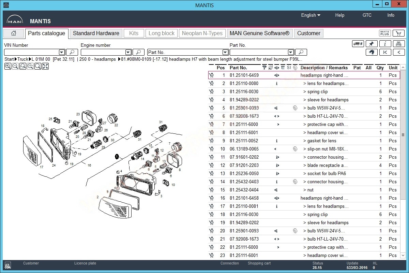Click the Home icon button
The image size is (409, 273).
(14, 33)
